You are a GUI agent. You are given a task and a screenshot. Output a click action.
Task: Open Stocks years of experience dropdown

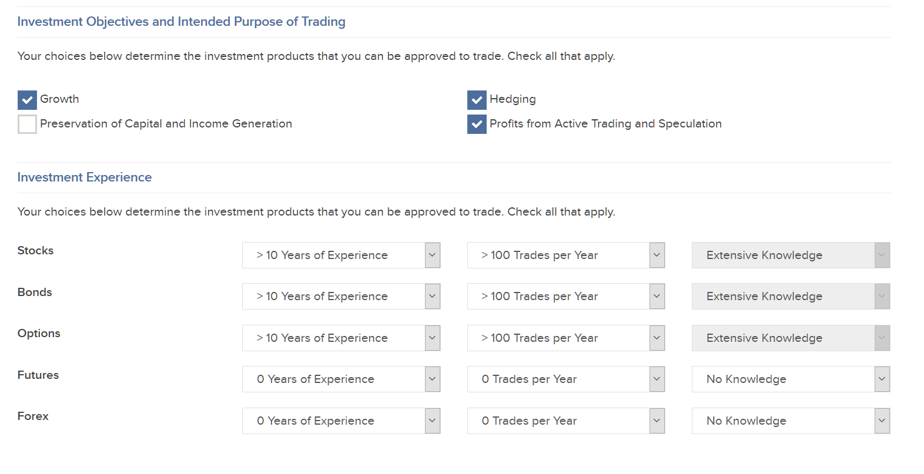(341, 256)
